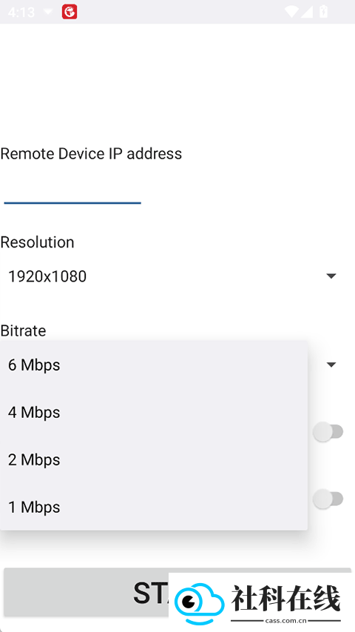Collapse the Bitrate dropdown arrow
The image size is (355, 632).
tap(331, 365)
